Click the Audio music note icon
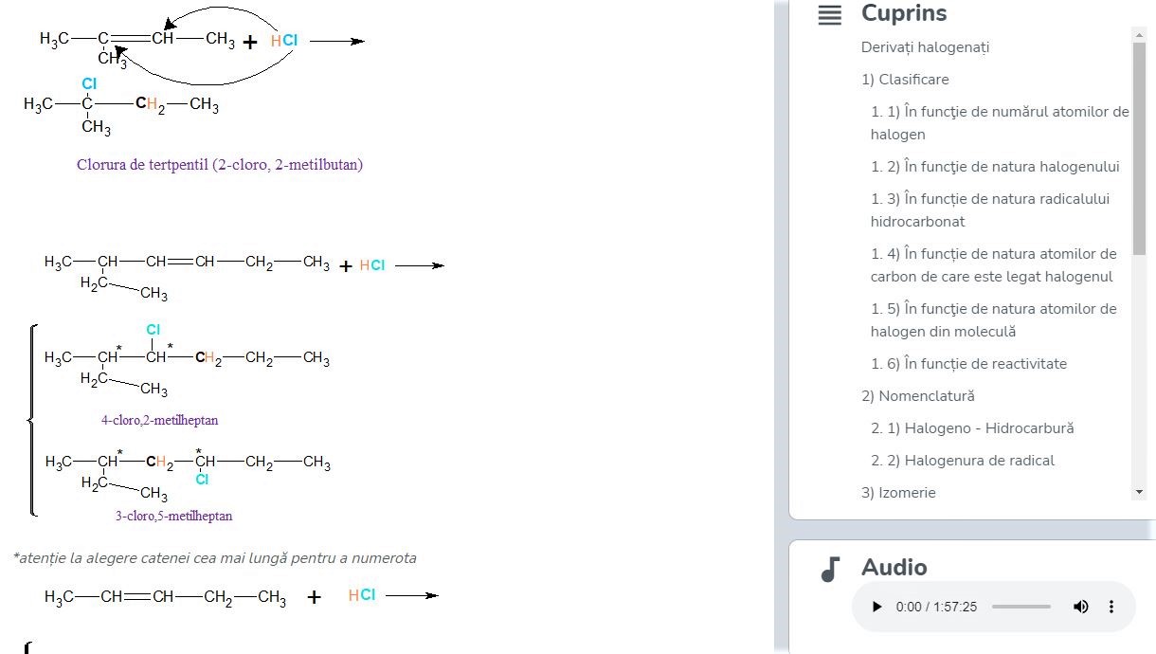The width and height of the screenshot is (1156, 654). 830,569
